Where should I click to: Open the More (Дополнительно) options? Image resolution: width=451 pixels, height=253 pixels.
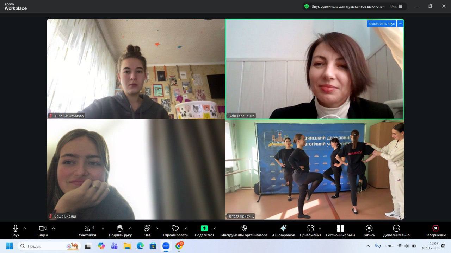coord(396,231)
